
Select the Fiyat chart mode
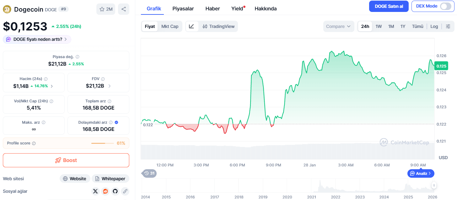click(x=150, y=26)
